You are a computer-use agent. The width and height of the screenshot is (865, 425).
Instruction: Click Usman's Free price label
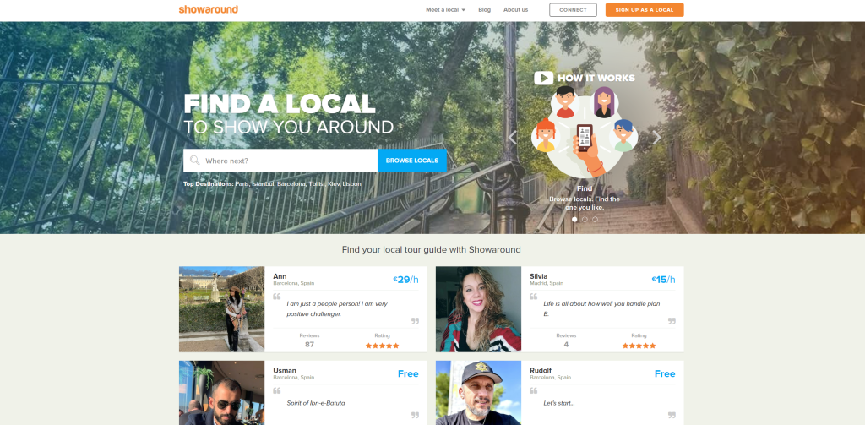click(408, 373)
